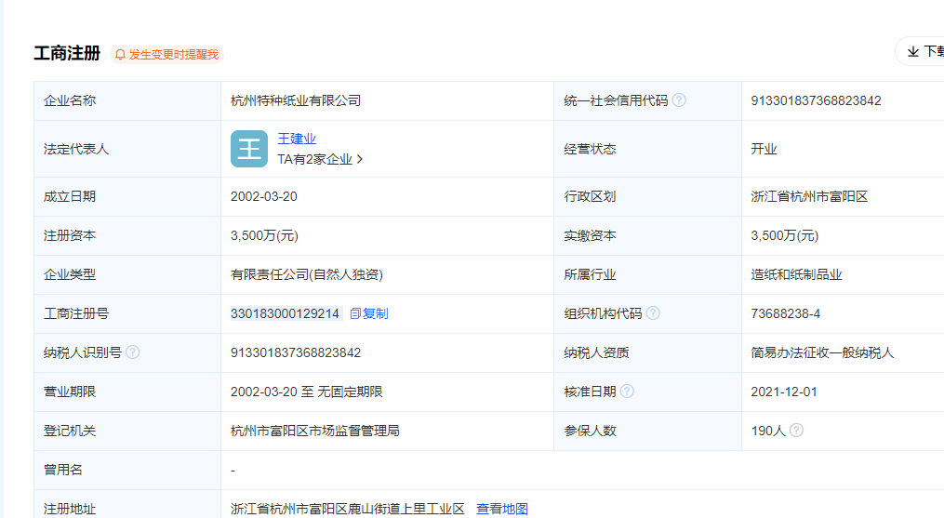Select the credit code 913301837368823842 in the right-hand column
The height and width of the screenshot is (518, 944).
pyautogui.click(x=816, y=100)
